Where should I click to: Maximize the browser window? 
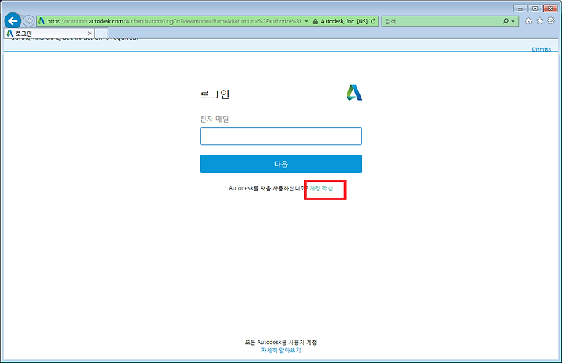click(535, 9)
